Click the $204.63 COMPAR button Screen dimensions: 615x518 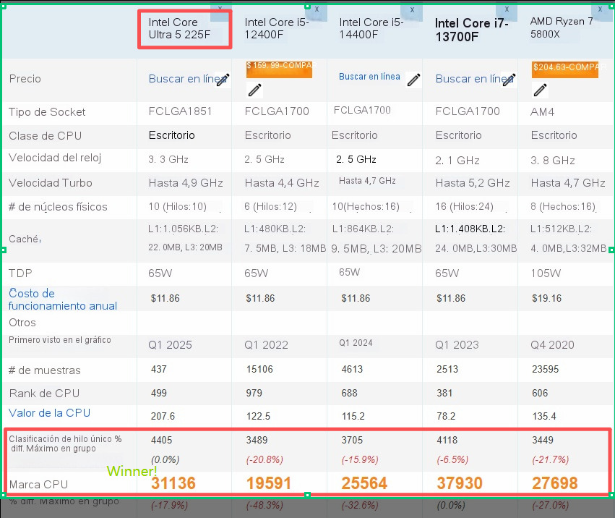point(565,69)
